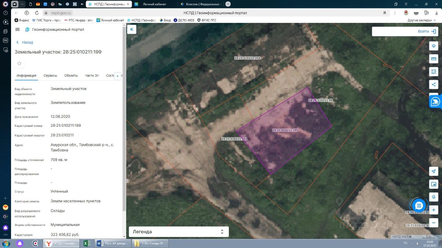Go back in browser history
Viewport: 442px width, 248px height.
(17, 13)
